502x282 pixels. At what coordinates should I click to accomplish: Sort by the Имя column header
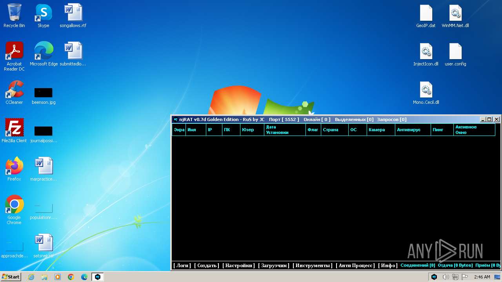click(196, 130)
